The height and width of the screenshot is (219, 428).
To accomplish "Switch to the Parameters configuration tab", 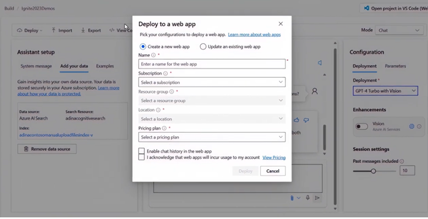I will (x=395, y=66).
